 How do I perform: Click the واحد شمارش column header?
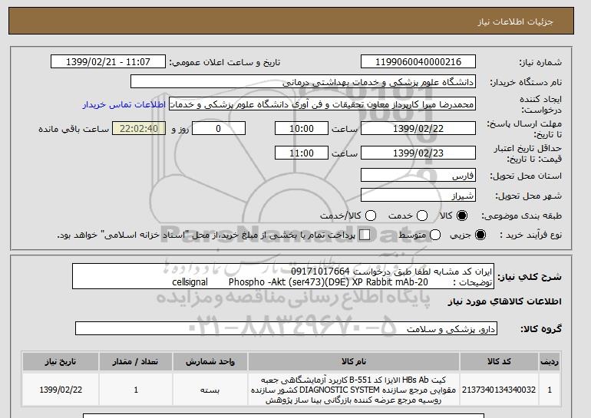point(210,361)
